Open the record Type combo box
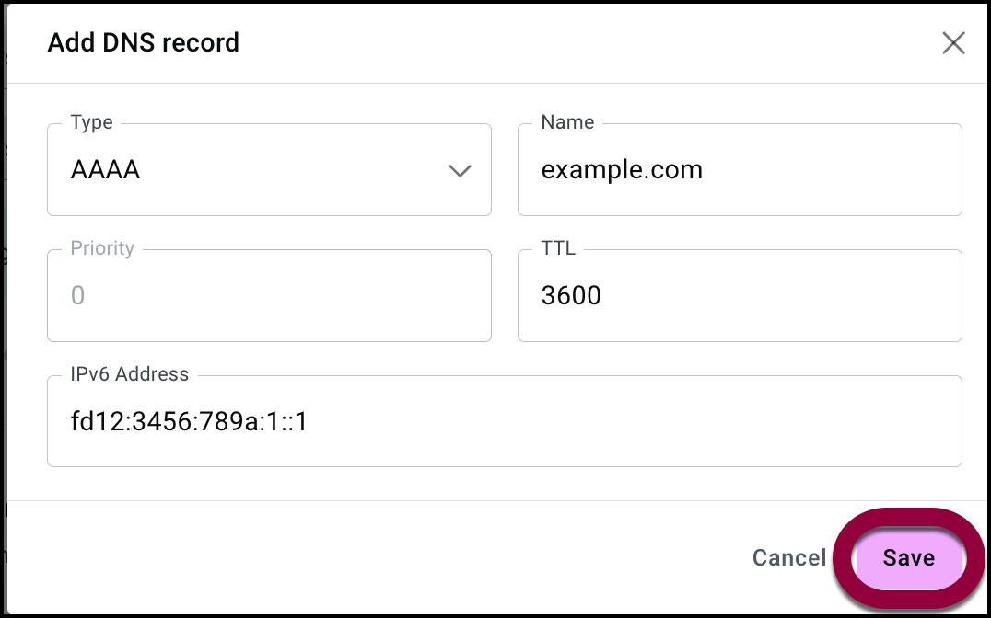Image resolution: width=991 pixels, height=618 pixels. pyautogui.click(x=269, y=171)
